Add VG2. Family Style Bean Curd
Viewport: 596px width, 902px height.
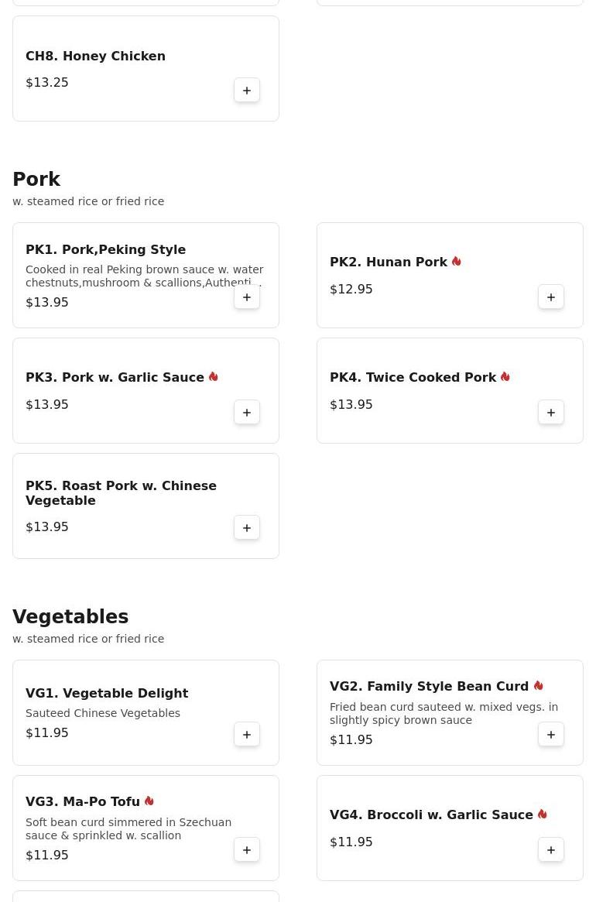coord(551,735)
